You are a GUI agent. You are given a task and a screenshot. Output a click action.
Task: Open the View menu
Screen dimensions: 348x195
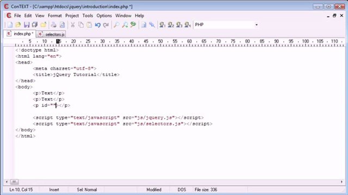click(40, 16)
